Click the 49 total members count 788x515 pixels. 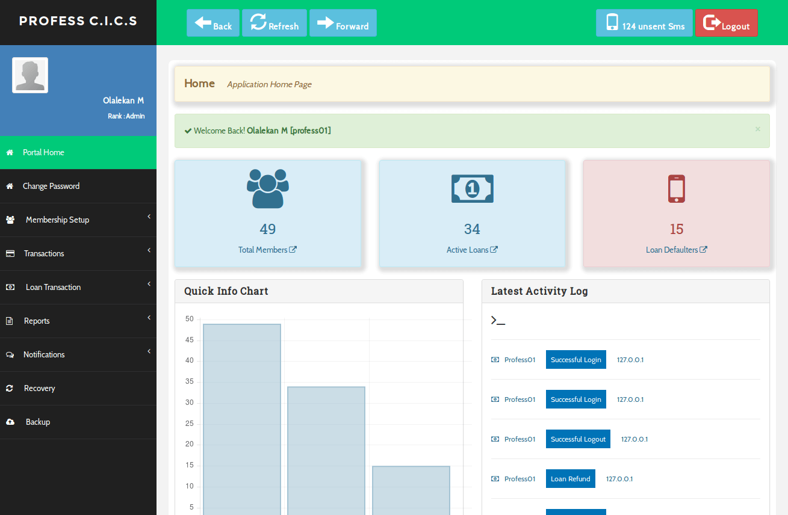pyautogui.click(x=268, y=229)
